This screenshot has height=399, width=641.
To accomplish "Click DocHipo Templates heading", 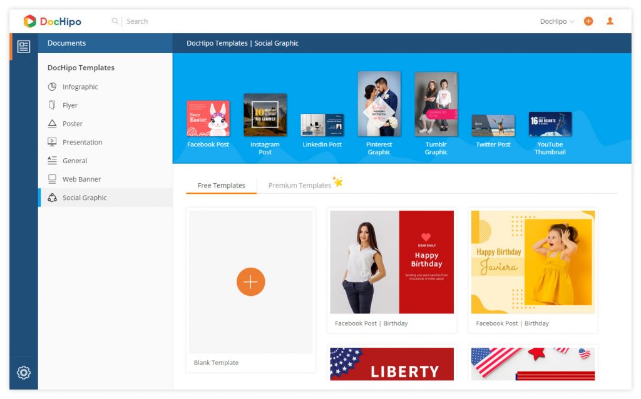I will tap(81, 68).
